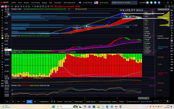Click the SGN button on right sidebar
The image size is (174, 109).
(171, 21)
